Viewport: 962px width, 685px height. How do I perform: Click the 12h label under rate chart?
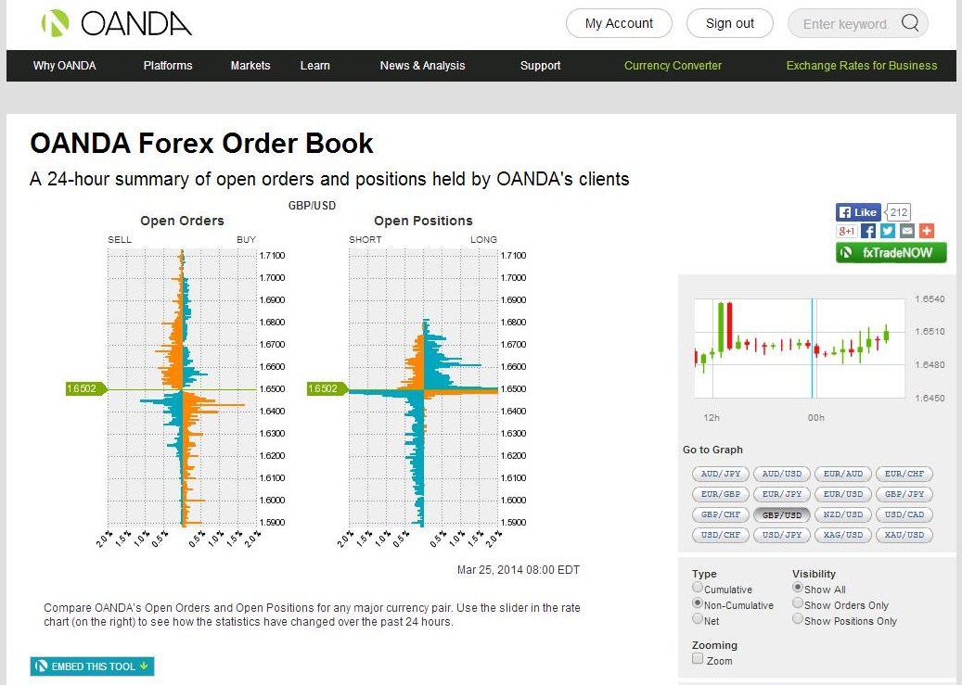[712, 418]
